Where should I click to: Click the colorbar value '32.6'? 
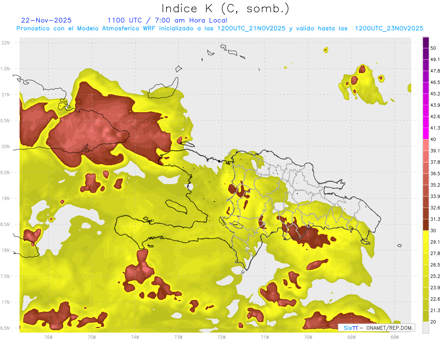coord(435,208)
